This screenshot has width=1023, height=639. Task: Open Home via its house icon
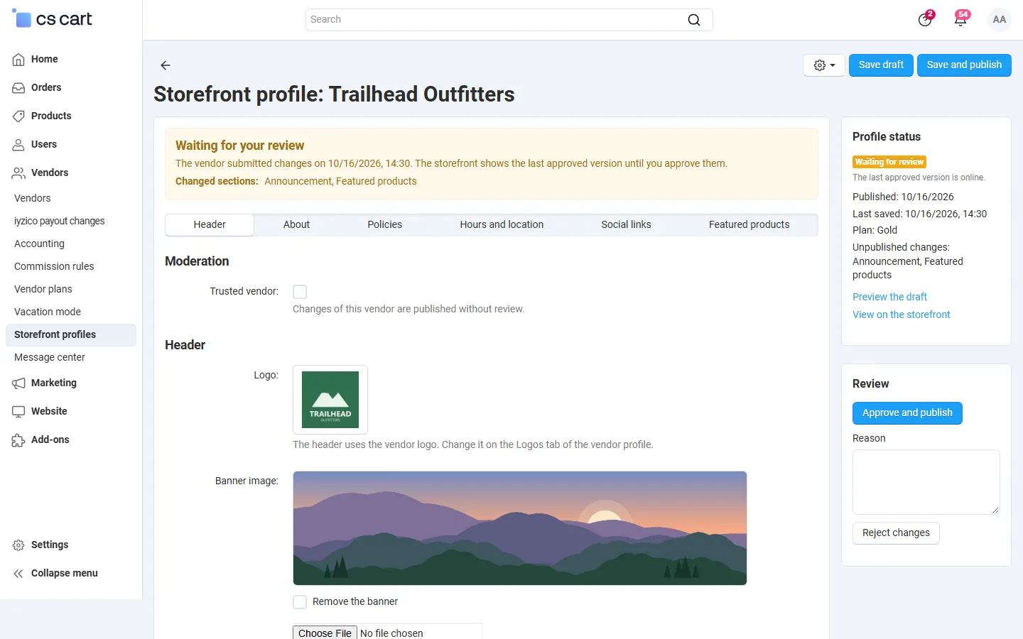coord(18,60)
